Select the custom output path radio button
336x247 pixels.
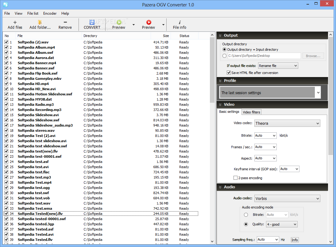tap(224, 56)
